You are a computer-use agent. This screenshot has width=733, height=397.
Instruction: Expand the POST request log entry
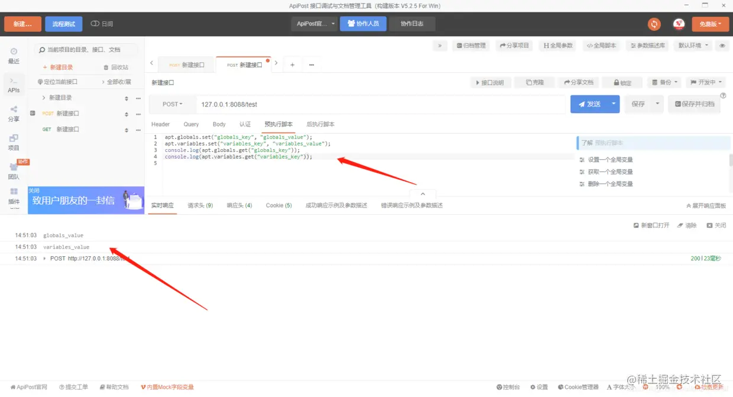click(x=45, y=259)
